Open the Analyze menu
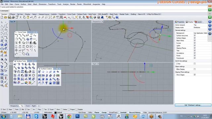 [x=66, y=4]
